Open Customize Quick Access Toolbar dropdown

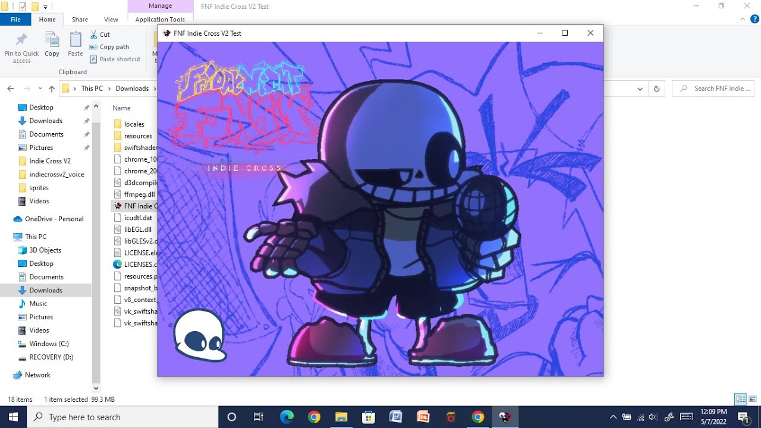45,7
